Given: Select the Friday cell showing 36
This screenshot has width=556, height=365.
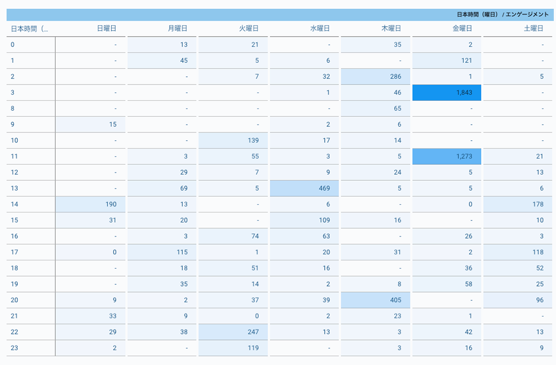Looking at the screenshot, I should click(447, 268).
